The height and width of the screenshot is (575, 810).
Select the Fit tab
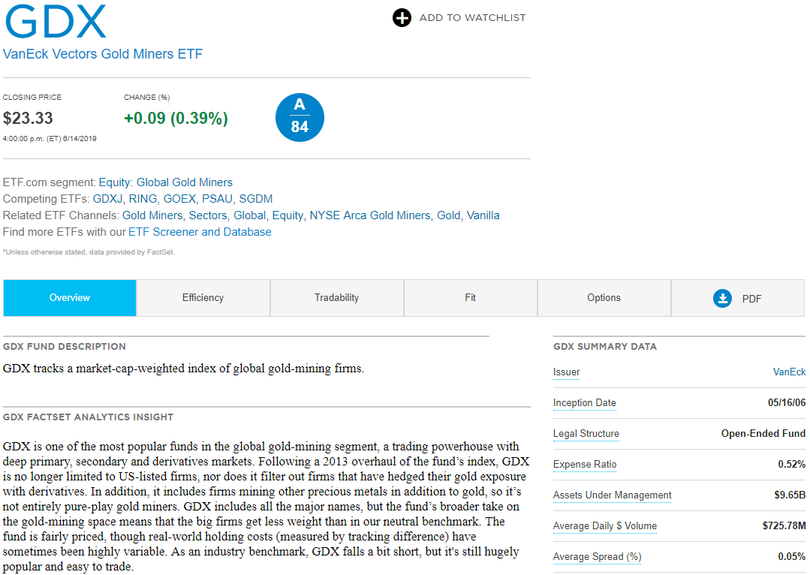470,298
